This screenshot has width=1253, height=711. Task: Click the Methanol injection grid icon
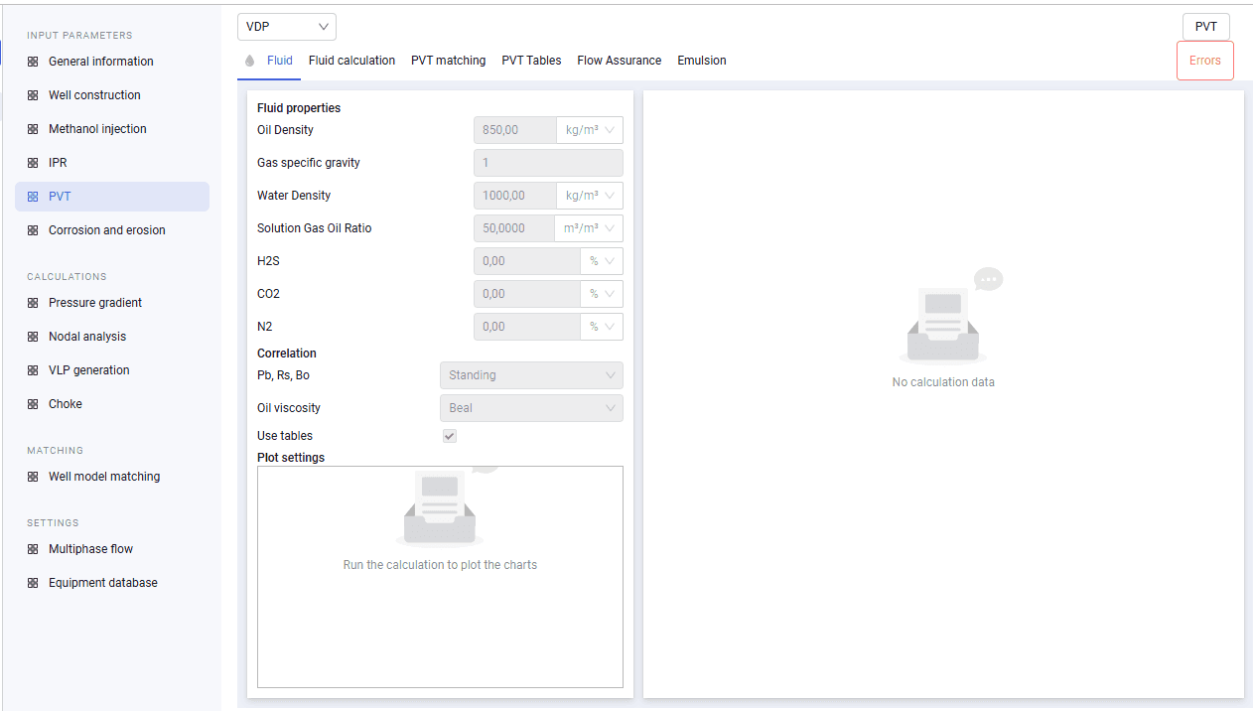[x=33, y=129]
